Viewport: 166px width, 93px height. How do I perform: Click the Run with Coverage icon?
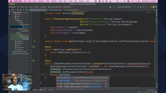pos(141,7)
